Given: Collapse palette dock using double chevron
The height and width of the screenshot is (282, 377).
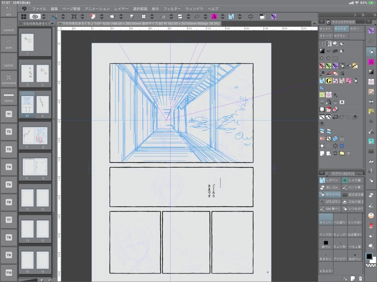Looking at the screenshot, I should 363,15.
